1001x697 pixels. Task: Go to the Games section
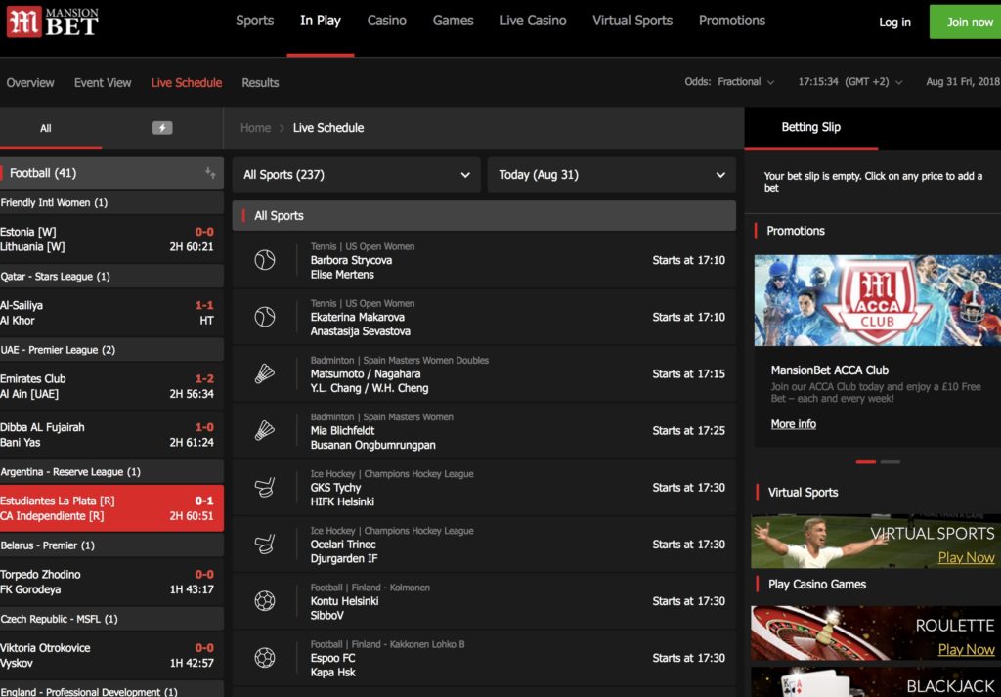pos(454,21)
